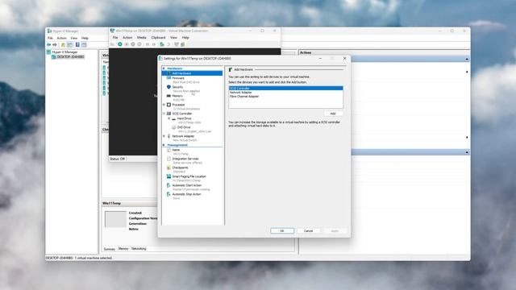The image size is (516, 290).
Task: Select Checkpoints in Management section
Action: [180, 168]
